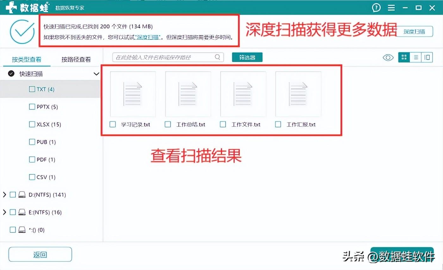Switch to list view layout
The height and width of the screenshot is (270, 443).
pyautogui.click(x=416, y=57)
